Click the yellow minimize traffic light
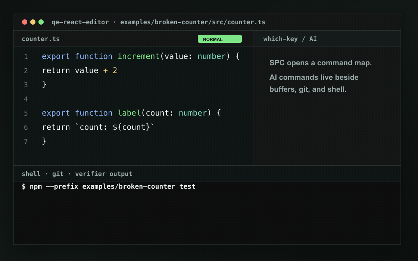 pyautogui.click(x=33, y=22)
